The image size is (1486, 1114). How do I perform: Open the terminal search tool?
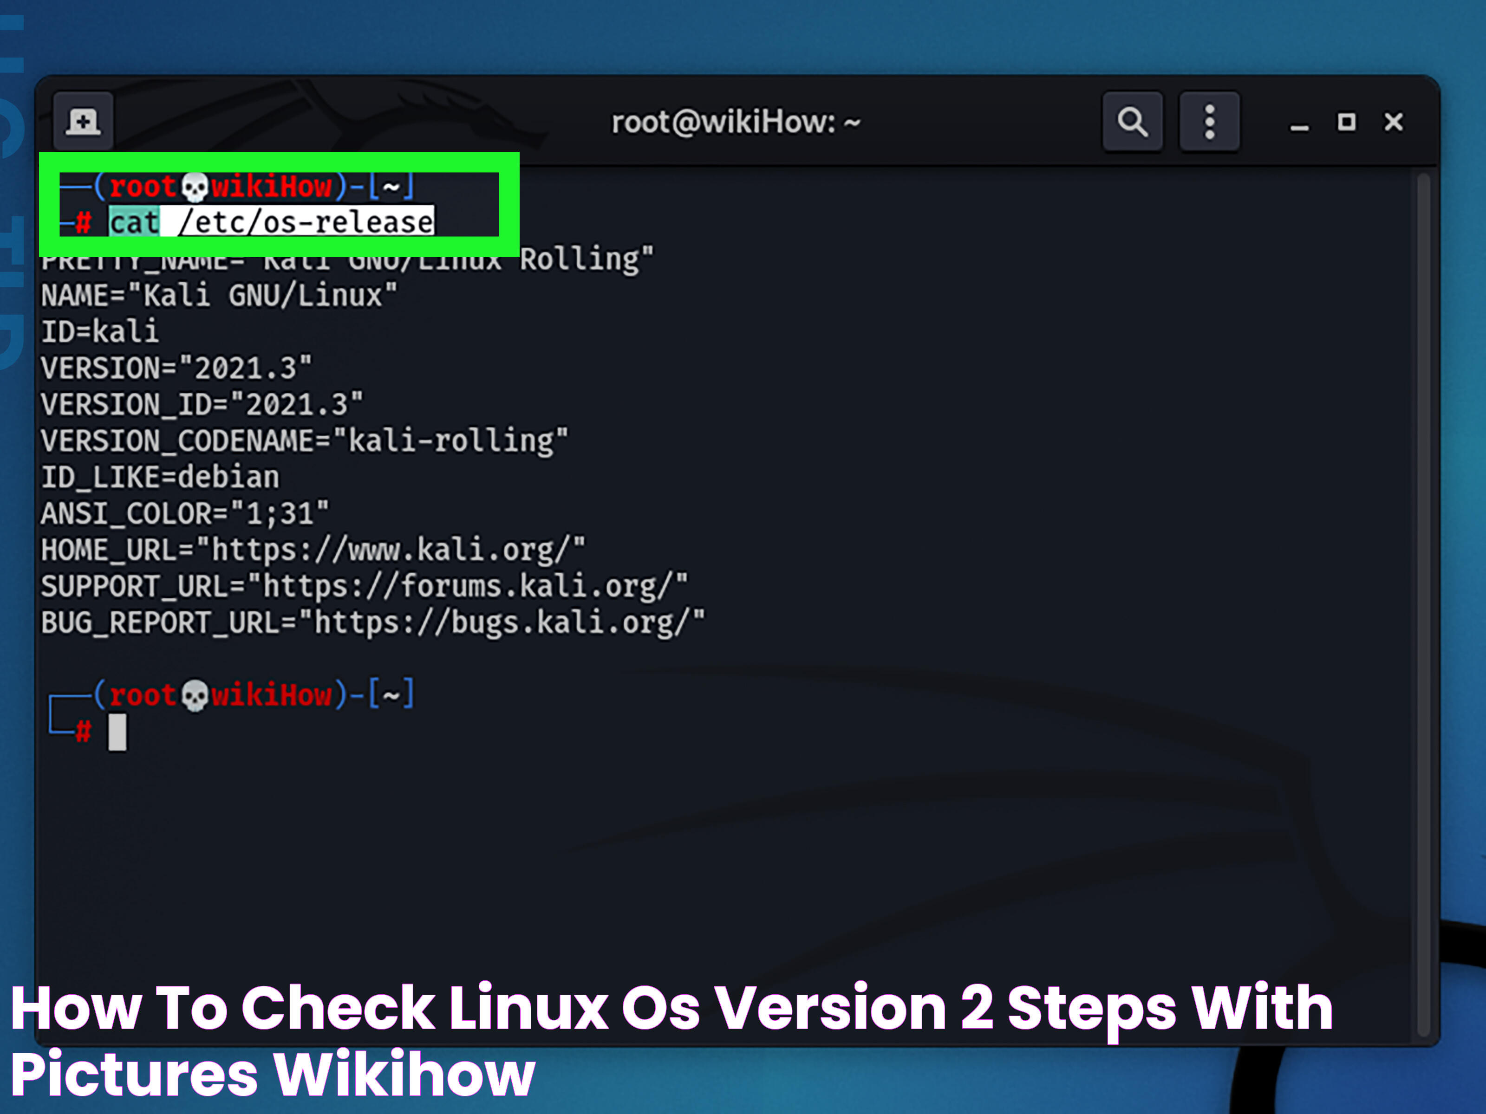1132,122
